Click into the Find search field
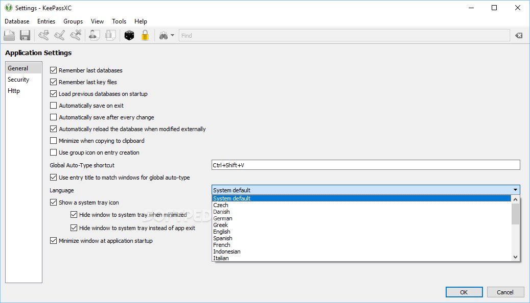Image resolution: width=530 pixels, height=303 pixels. 344,35
